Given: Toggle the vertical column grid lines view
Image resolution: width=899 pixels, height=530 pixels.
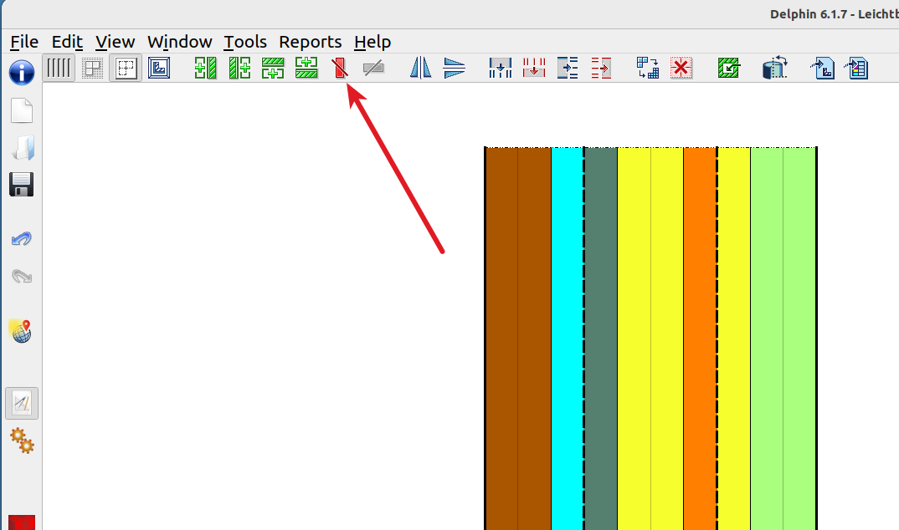Looking at the screenshot, I should coord(59,68).
